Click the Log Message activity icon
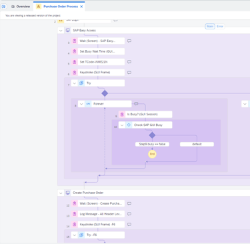The width and height of the screenshot is (250, 244). click(x=75, y=214)
